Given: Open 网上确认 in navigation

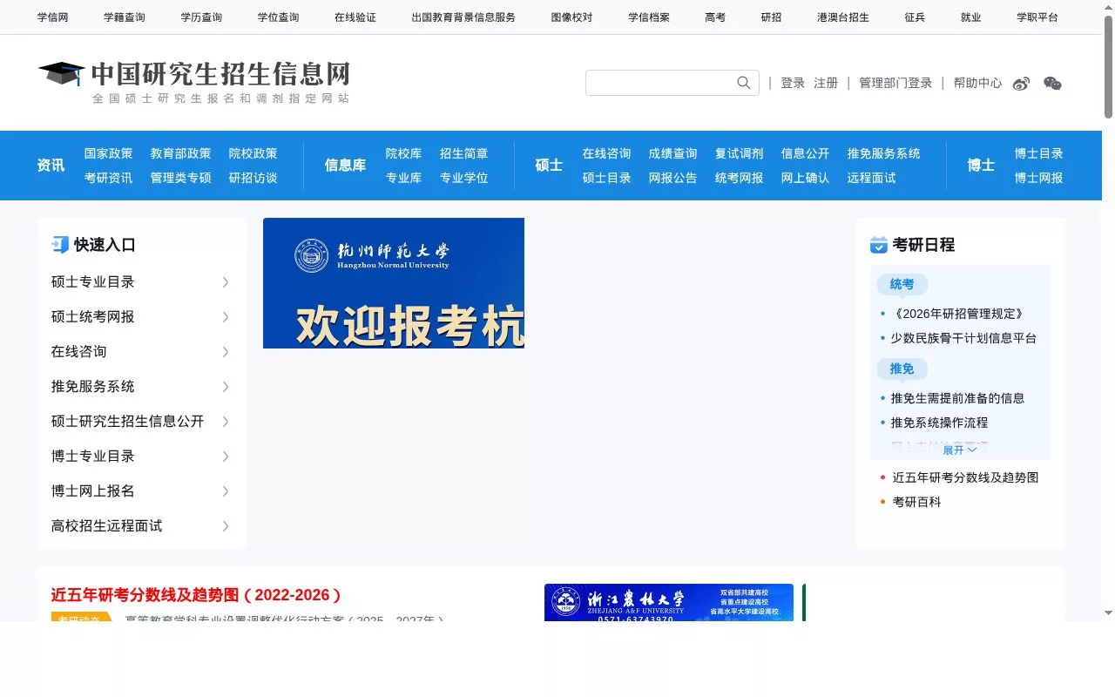Looking at the screenshot, I should click(806, 178).
